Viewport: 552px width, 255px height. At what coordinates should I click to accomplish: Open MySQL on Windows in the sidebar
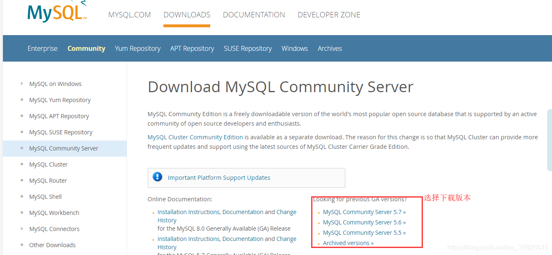[55, 84]
